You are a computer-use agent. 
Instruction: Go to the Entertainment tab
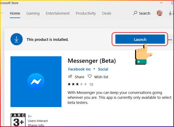pos(58,13)
